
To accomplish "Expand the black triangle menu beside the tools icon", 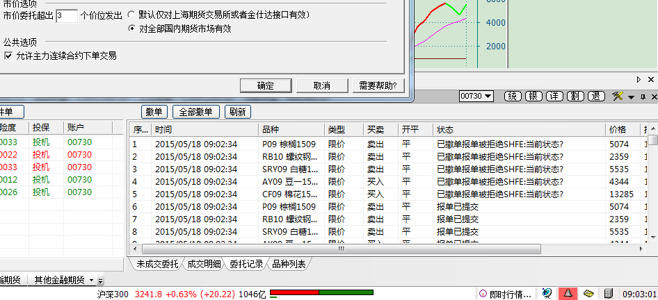I will pyautogui.click(x=630, y=97).
